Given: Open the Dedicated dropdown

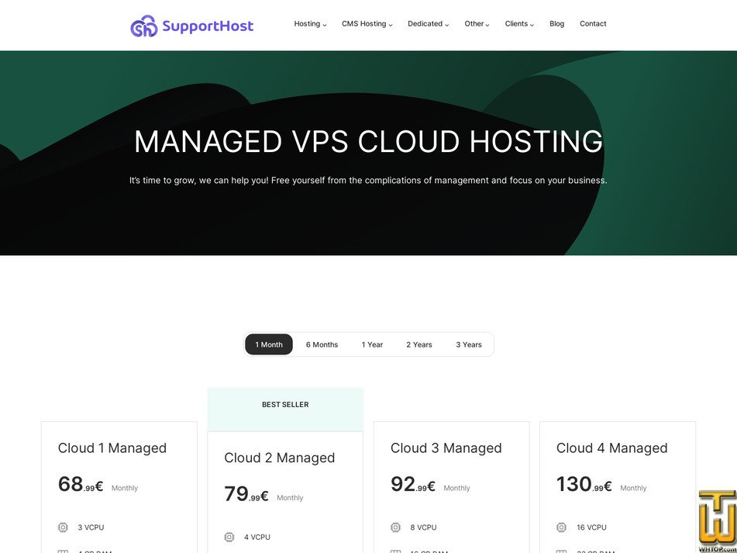Looking at the screenshot, I should point(425,24).
